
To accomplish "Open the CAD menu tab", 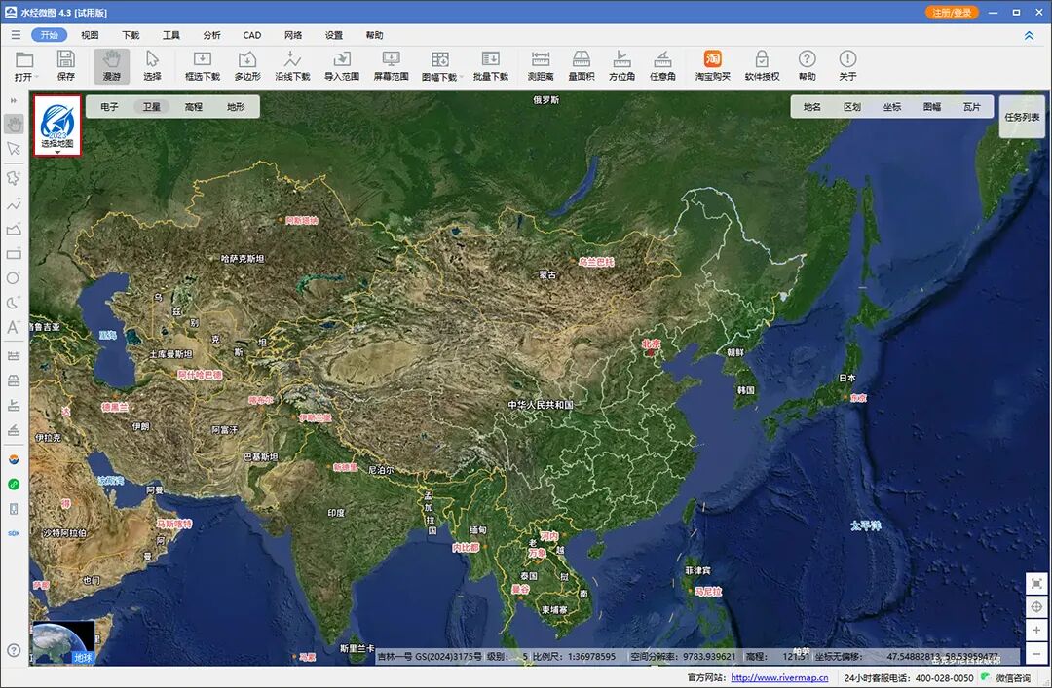I will (x=252, y=35).
